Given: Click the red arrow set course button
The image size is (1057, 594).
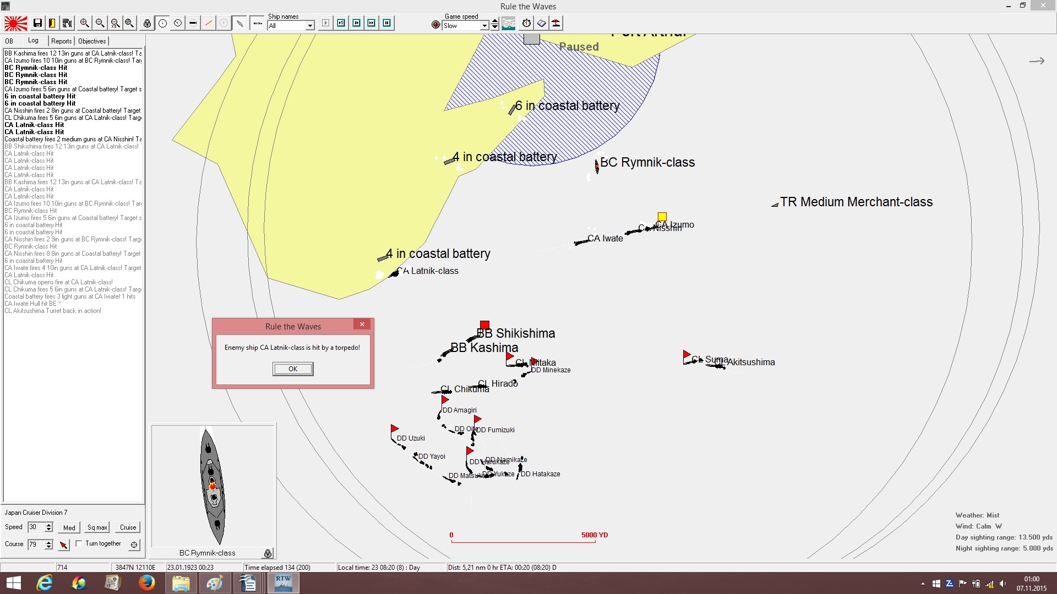Looking at the screenshot, I should [64, 544].
